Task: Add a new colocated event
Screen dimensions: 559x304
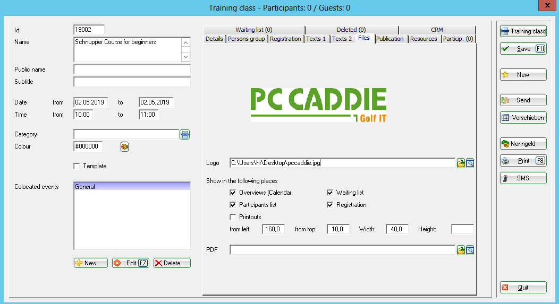Action: point(90,263)
